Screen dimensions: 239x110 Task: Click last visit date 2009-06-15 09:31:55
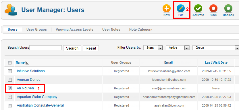[x=216, y=71]
